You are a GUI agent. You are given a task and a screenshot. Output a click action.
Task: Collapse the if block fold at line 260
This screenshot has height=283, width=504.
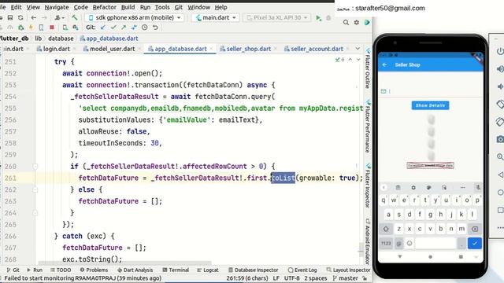35,166
